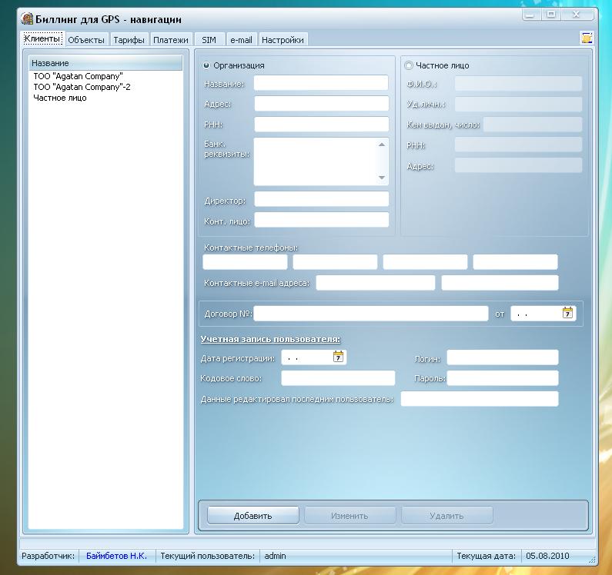Screen dimensions: 612x575
Task: Open the Настройки tab
Action: [x=283, y=40]
